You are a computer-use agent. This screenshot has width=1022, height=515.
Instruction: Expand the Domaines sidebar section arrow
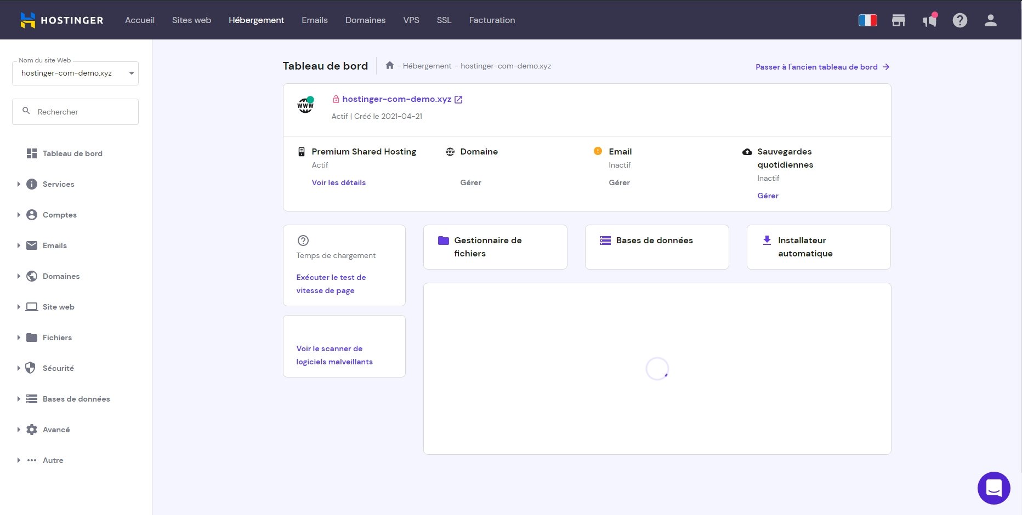coord(19,276)
